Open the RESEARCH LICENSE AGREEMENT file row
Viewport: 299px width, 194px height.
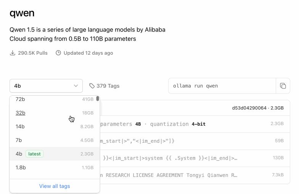(x=191, y=175)
